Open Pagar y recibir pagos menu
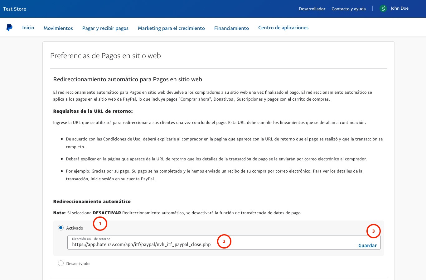The width and height of the screenshot is (426, 280). coord(105,28)
